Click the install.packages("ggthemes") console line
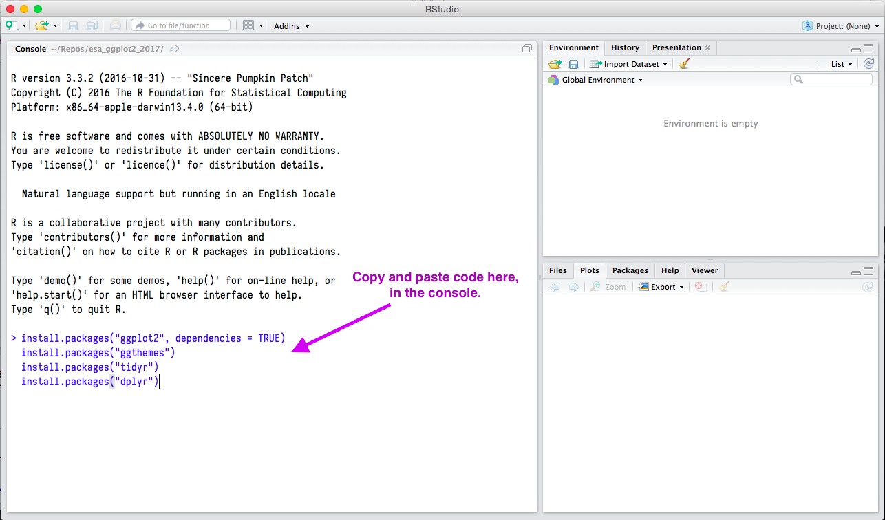Viewport: 885px width, 520px height. click(x=98, y=353)
